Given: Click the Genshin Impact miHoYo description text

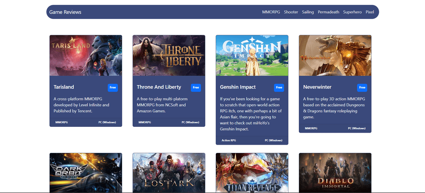Looking at the screenshot, I should point(252,114).
